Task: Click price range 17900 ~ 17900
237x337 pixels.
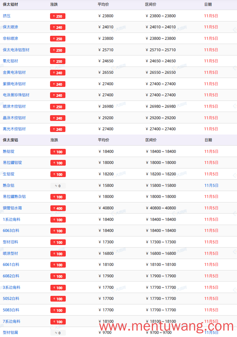Action: (x=161, y=276)
